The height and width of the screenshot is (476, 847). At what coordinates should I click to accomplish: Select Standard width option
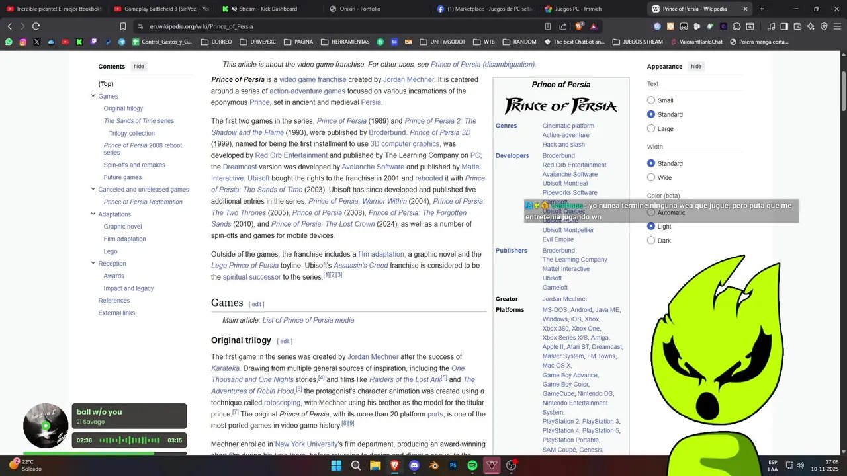651,163
